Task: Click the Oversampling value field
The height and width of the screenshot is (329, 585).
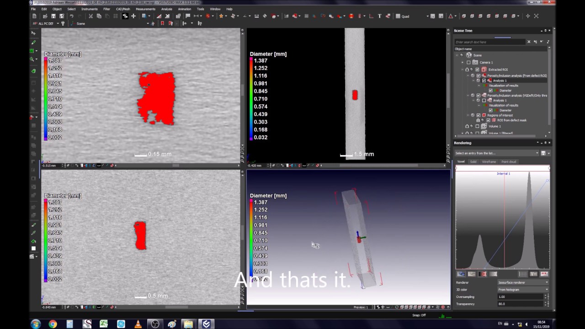Action: [520, 297]
